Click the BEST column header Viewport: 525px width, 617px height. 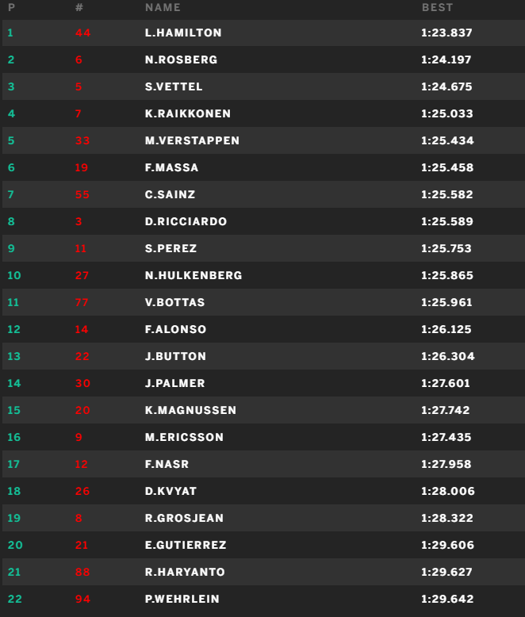coord(437,7)
